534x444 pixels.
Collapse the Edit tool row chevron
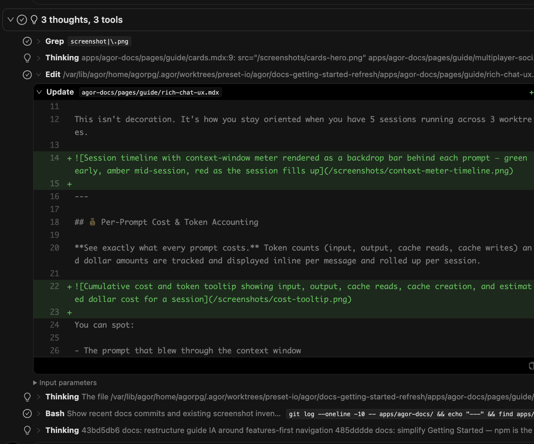point(38,75)
